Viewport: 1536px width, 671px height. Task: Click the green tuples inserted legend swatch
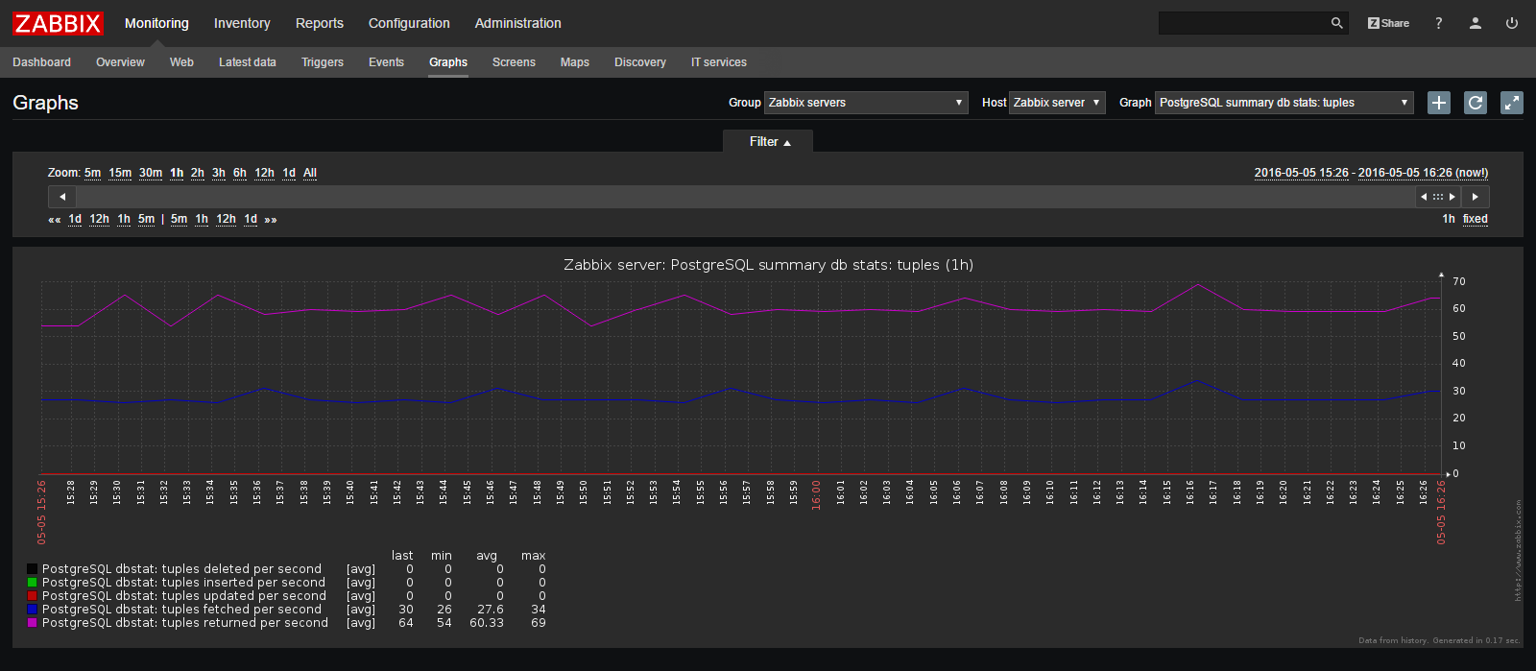point(32,583)
